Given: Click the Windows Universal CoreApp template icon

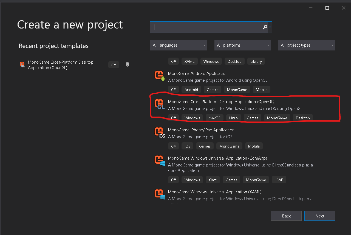Looking at the screenshot, I should (160, 161).
